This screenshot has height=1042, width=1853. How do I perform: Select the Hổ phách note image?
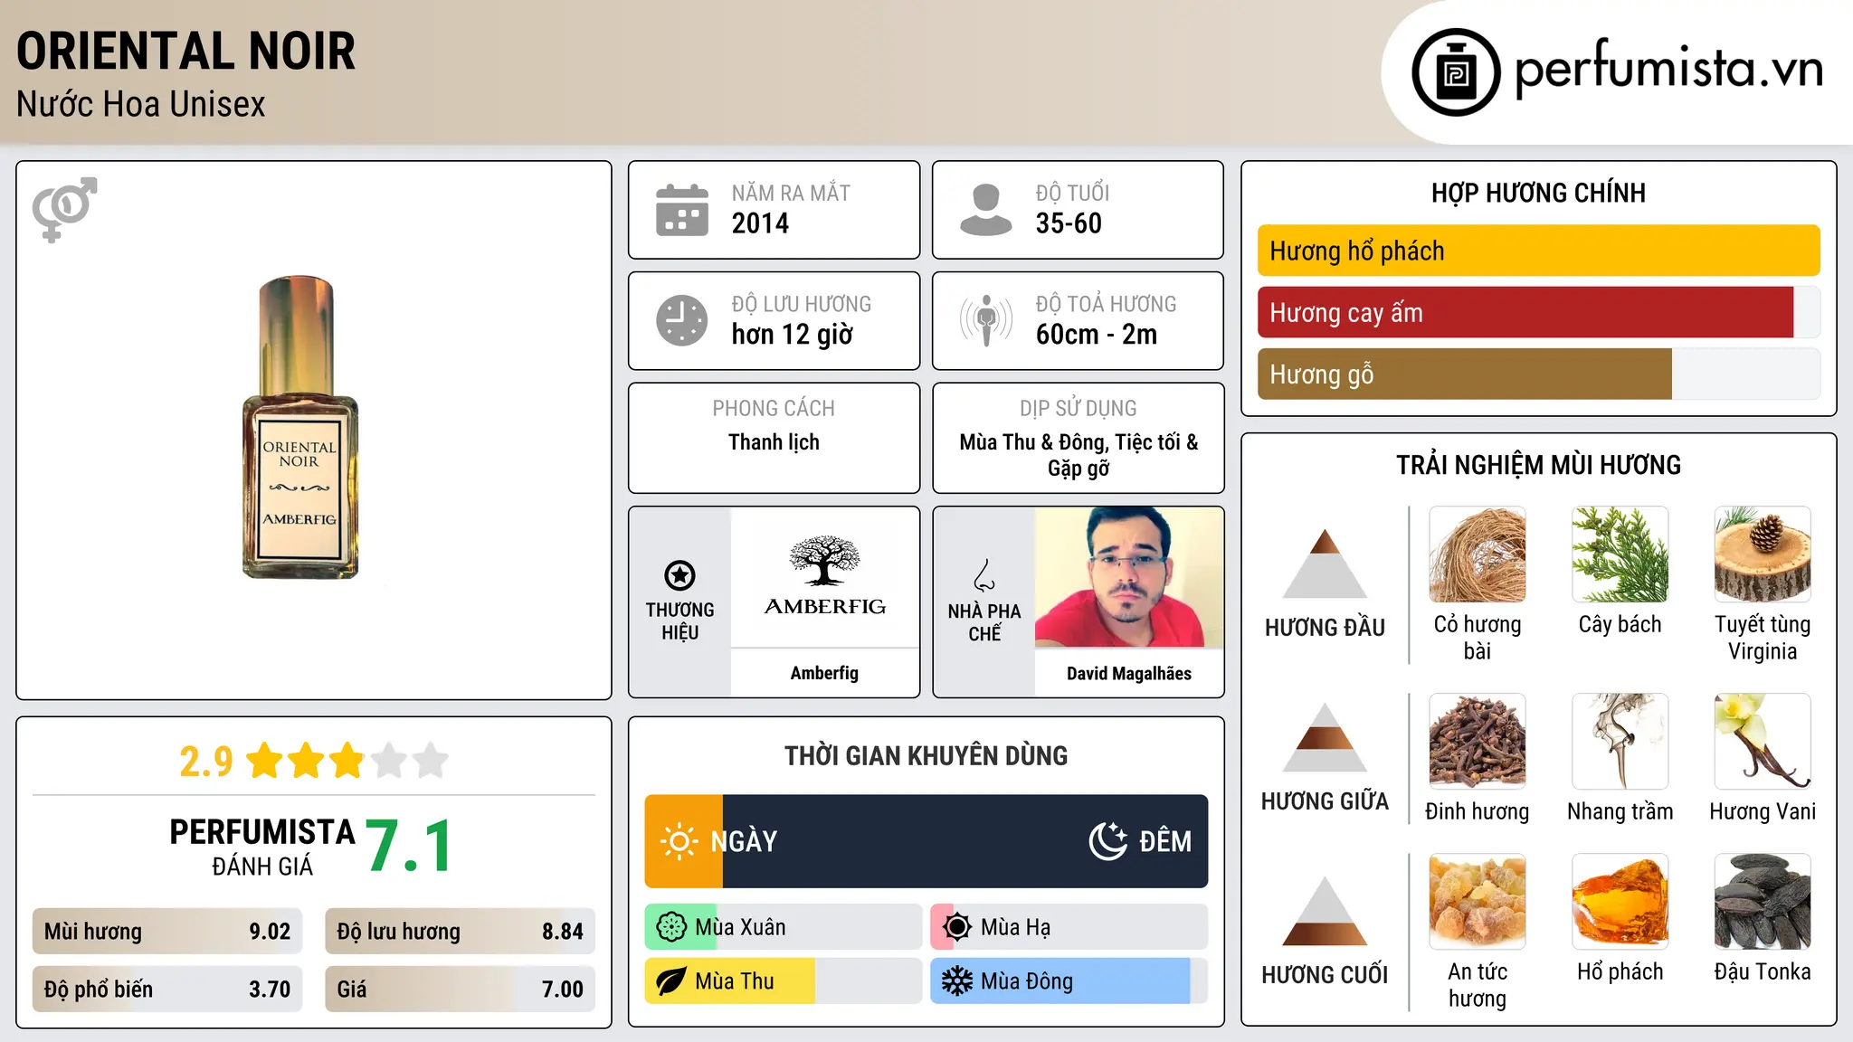click(1620, 902)
